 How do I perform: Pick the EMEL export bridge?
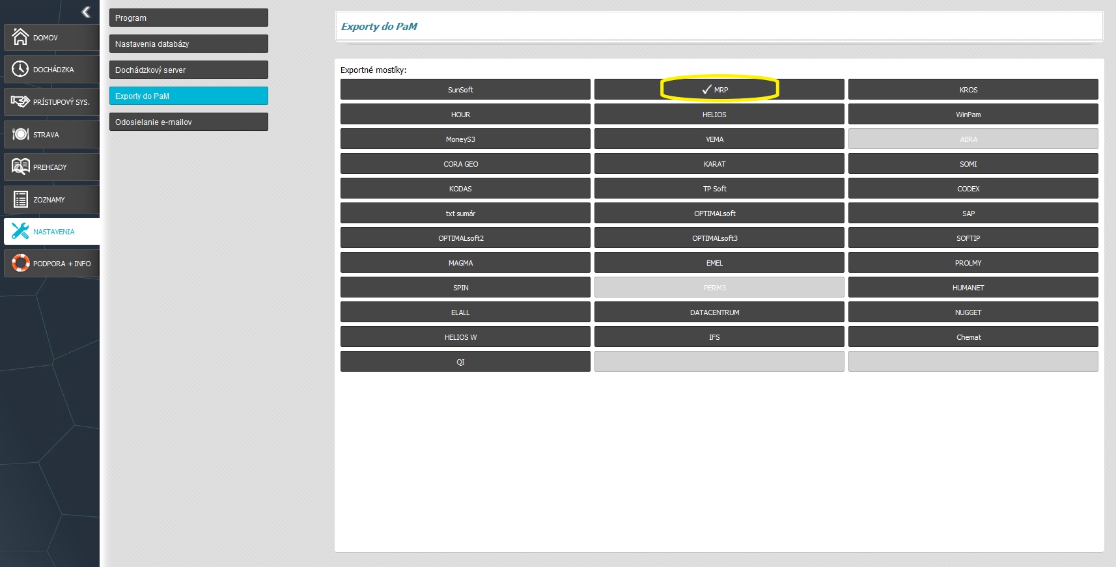point(719,262)
